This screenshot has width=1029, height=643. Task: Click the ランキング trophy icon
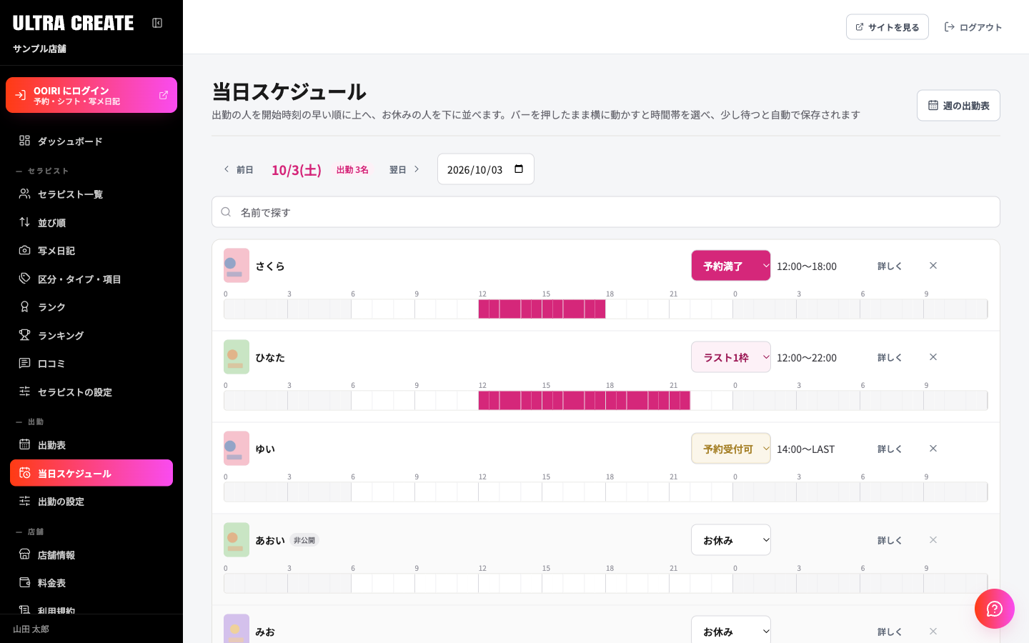(x=24, y=335)
